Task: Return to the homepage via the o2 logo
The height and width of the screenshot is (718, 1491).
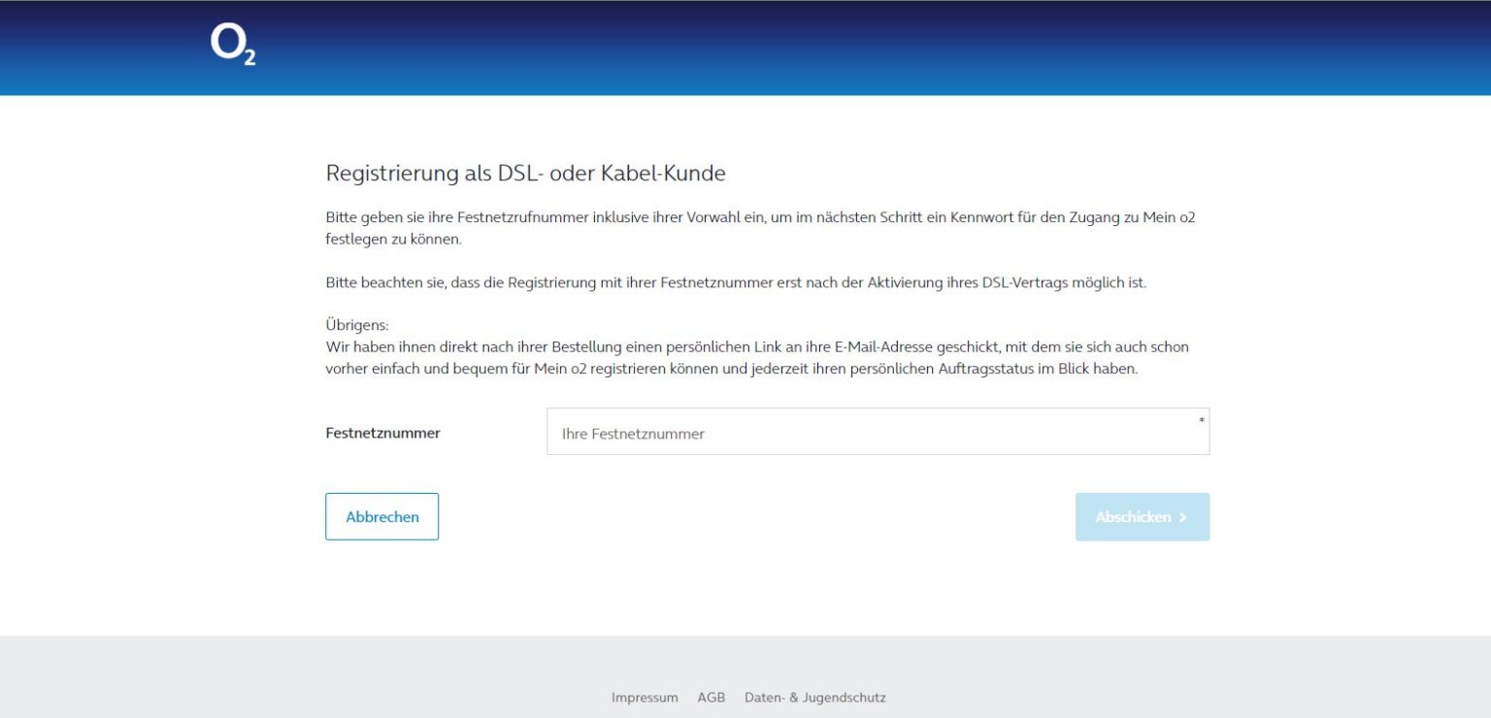Action: (x=232, y=45)
